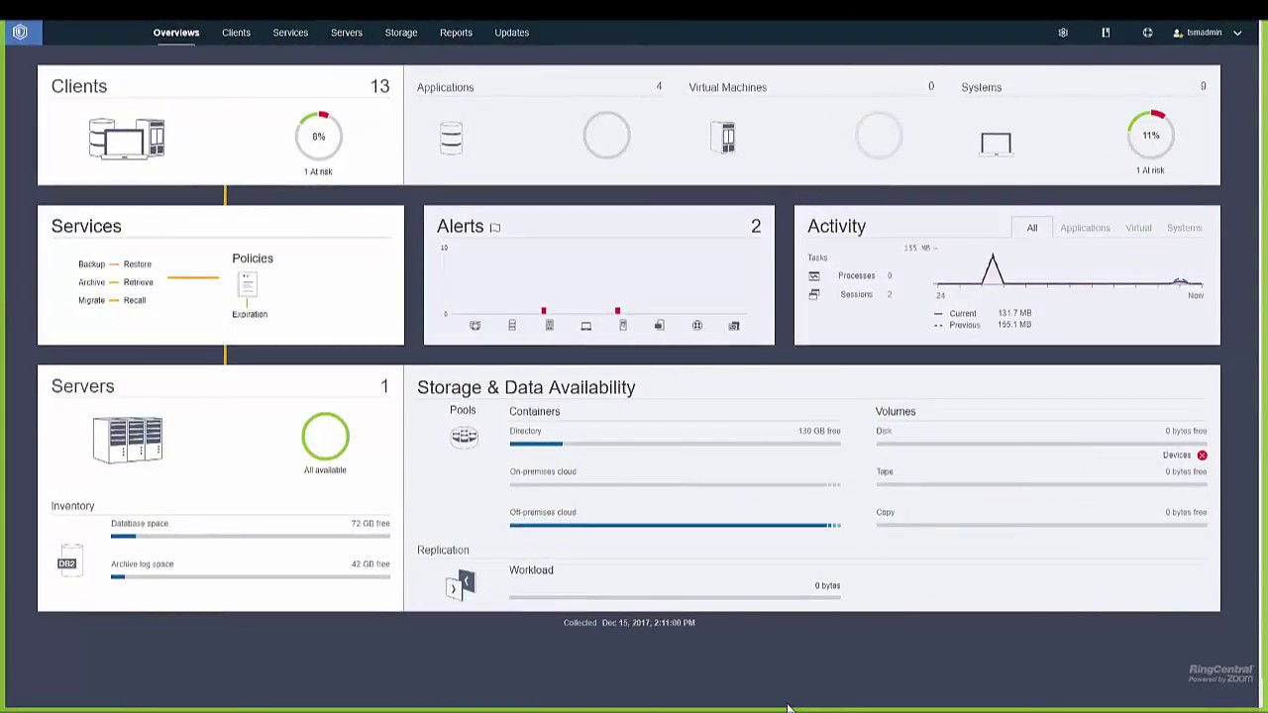
Task: Open the Clients menu
Action: tap(236, 33)
